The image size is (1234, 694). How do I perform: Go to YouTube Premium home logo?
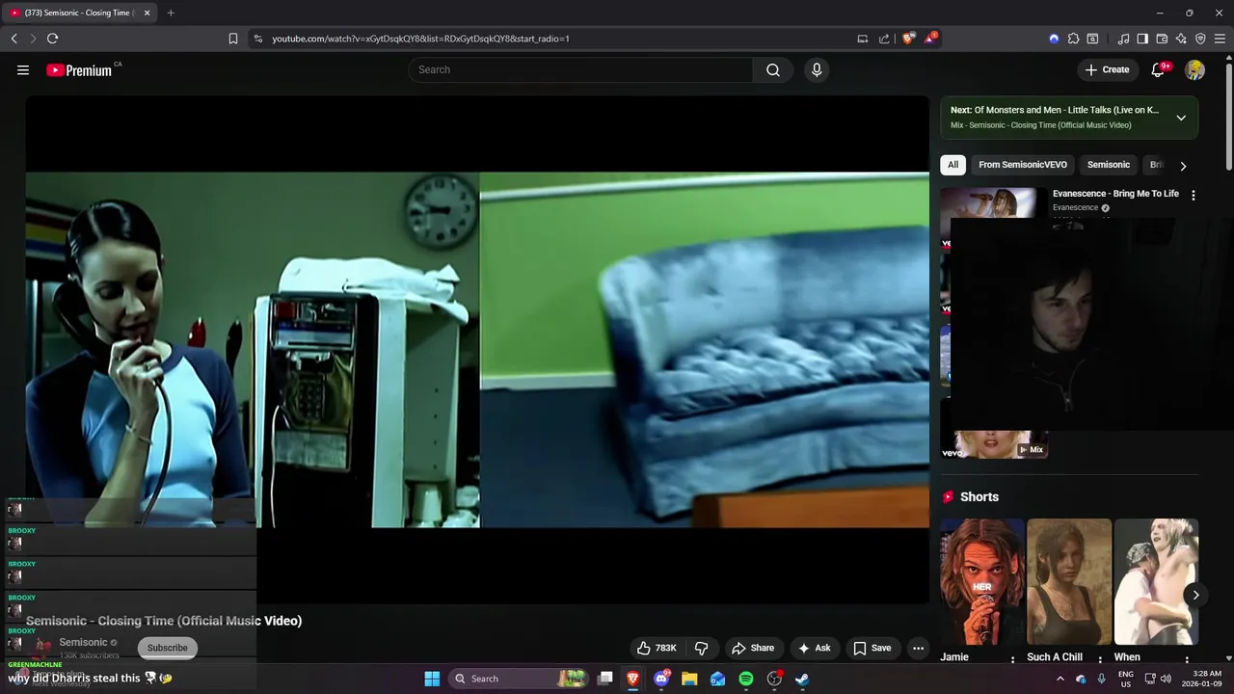tap(79, 69)
